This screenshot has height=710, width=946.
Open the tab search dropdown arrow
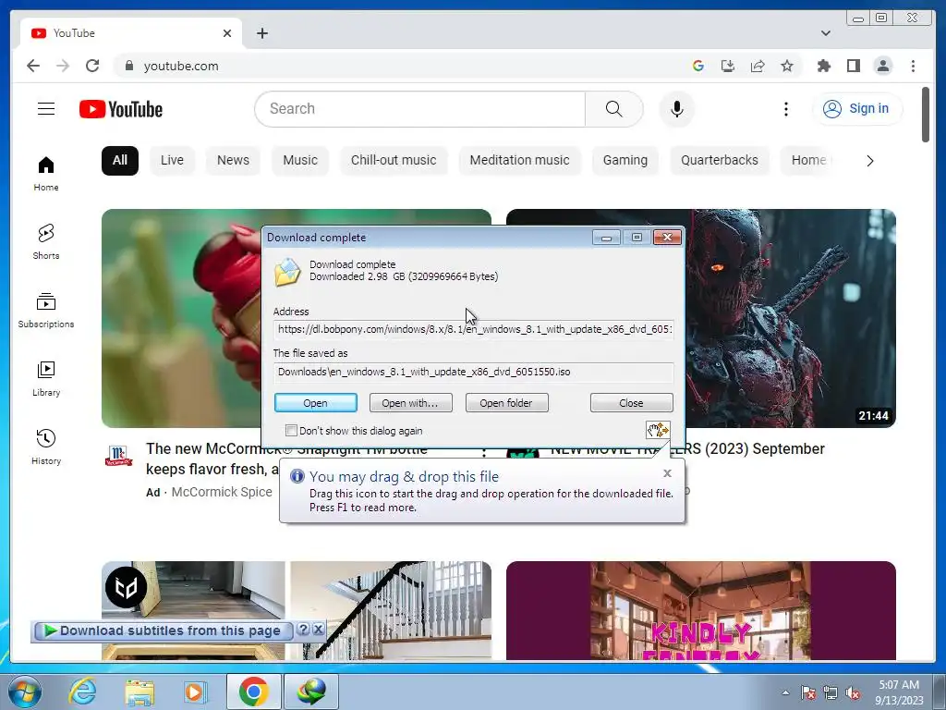click(x=825, y=33)
